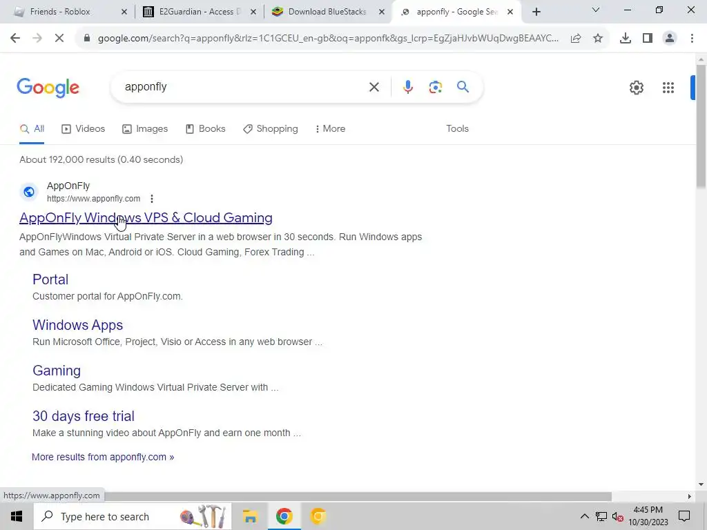This screenshot has height=530, width=707.
Task: Expand the More filters menu
Action: [x=331, y=129]
